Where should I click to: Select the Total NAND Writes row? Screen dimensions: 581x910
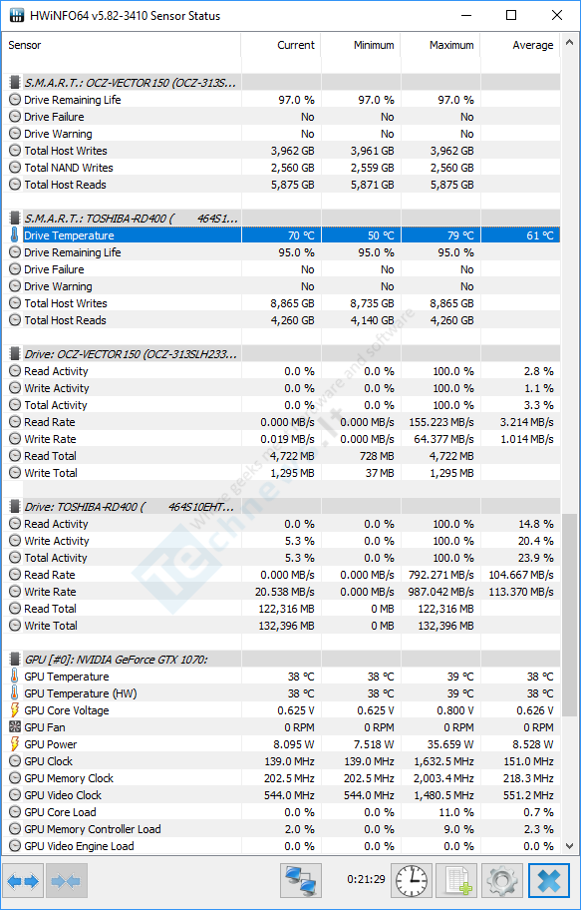[281, 168]
